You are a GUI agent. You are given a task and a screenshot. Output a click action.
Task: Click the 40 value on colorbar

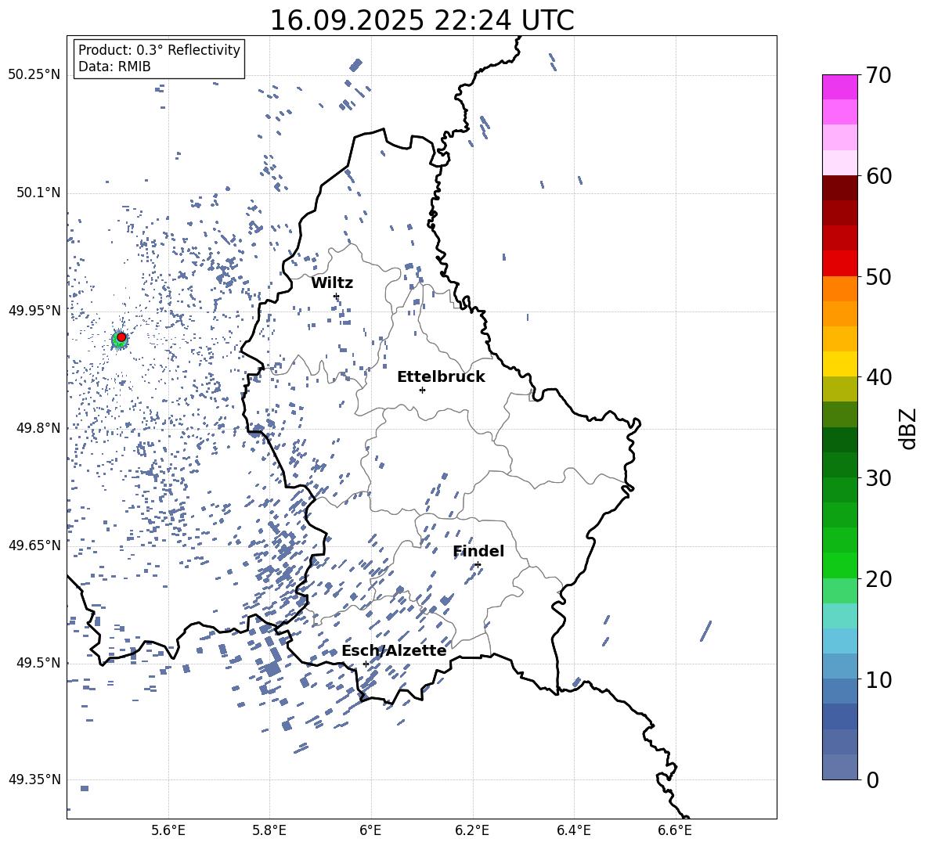878,377
